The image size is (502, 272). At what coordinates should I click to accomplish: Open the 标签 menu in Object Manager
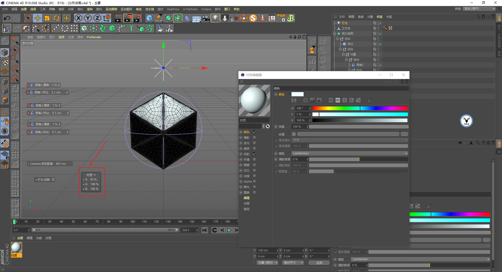pos(380,17)
